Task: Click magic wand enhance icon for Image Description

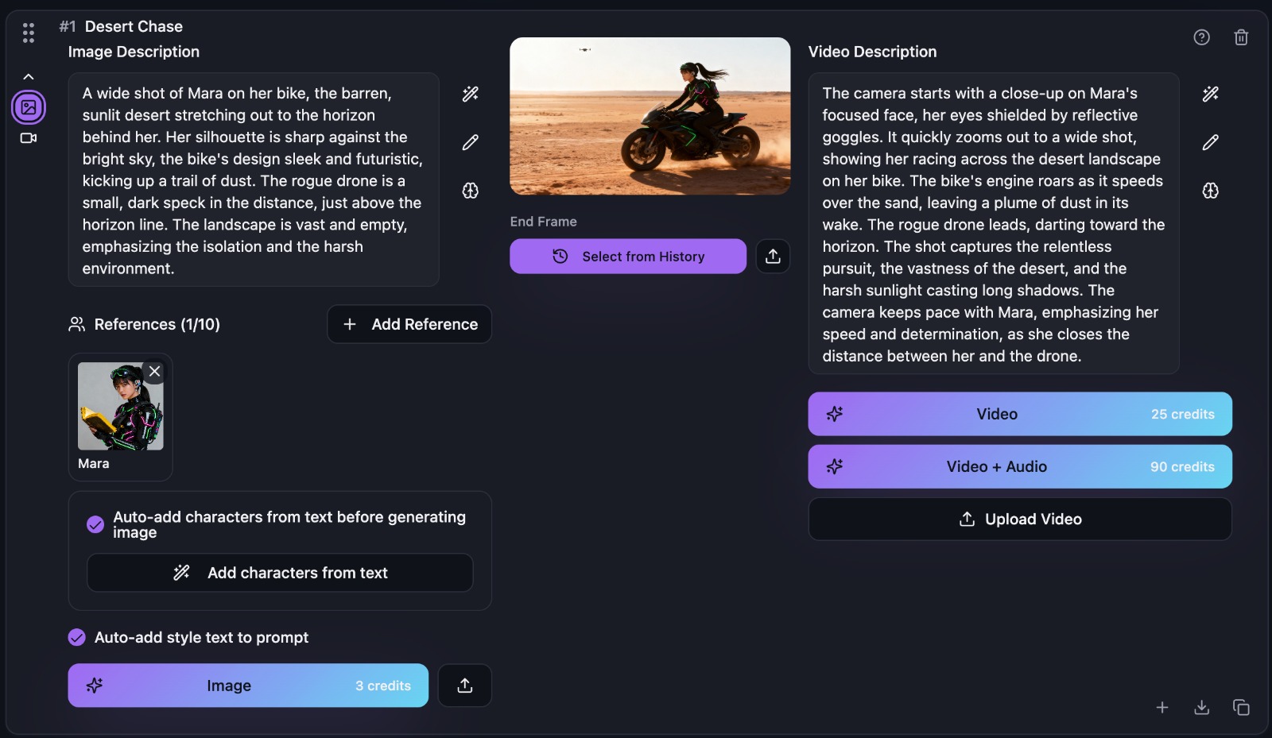Action: [471, 94]
